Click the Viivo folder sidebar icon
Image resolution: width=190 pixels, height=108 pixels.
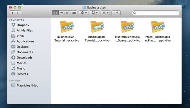click(x=13, y=36)
